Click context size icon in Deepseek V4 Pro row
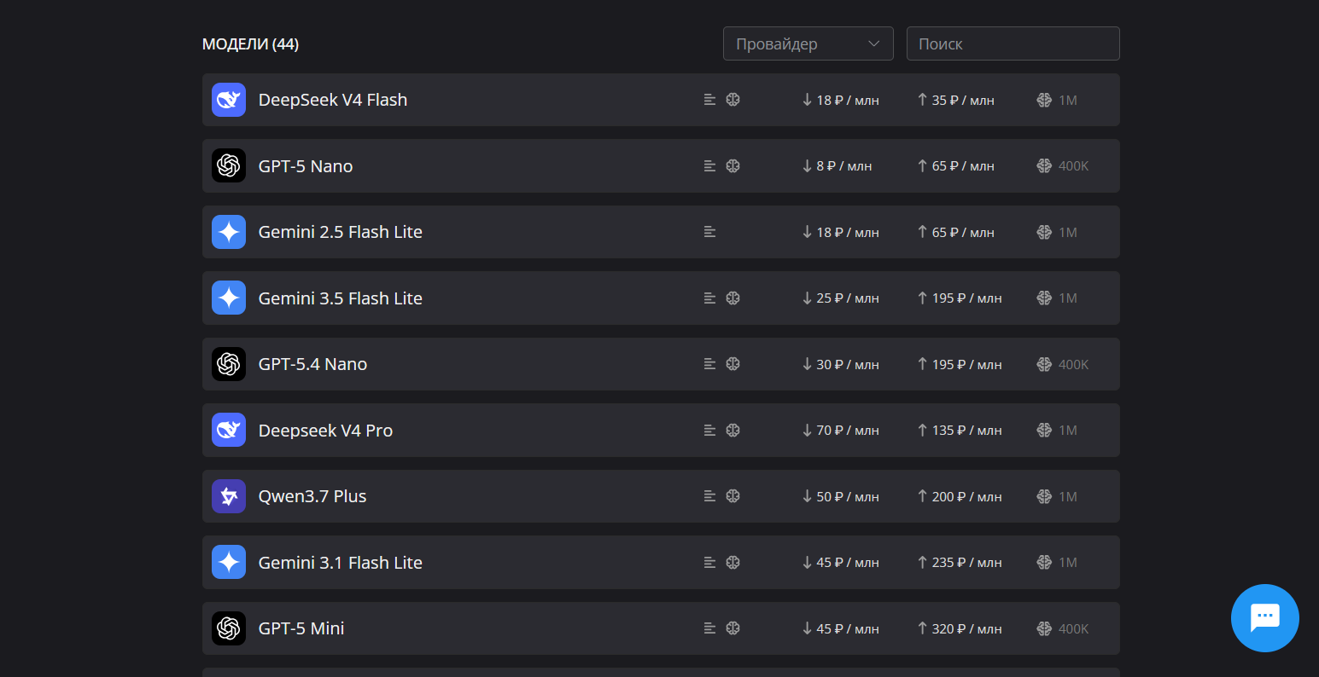1319x677 pixels. point(1044,431)
